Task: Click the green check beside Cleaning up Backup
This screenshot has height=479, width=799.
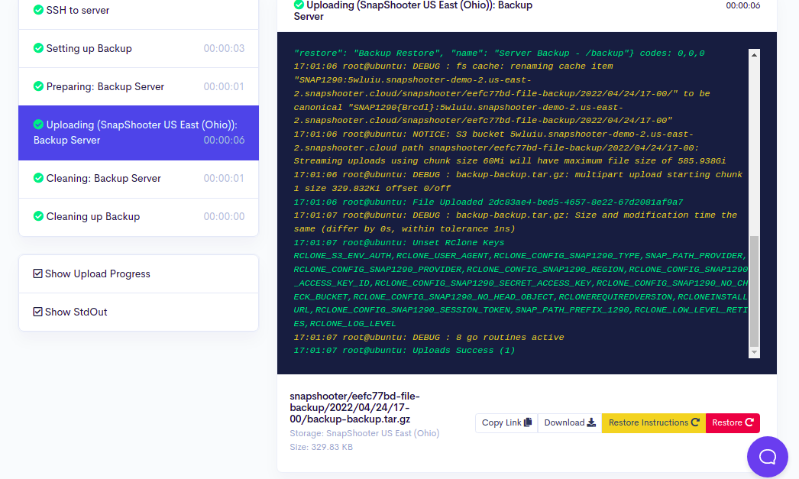Action: point(38,216)
